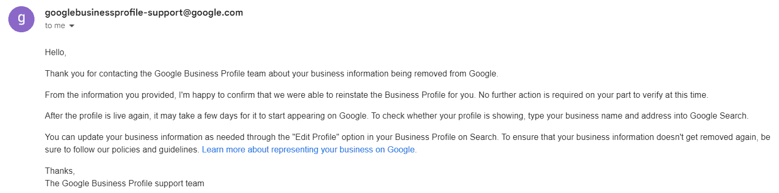Expand recipient details arrow beside "to me"
Viewport: 779px width, 193px height.
coord(72,26)
